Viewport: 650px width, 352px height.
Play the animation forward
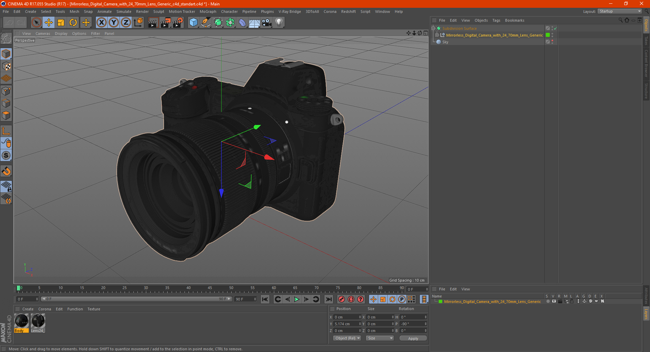tap(297, 299)
